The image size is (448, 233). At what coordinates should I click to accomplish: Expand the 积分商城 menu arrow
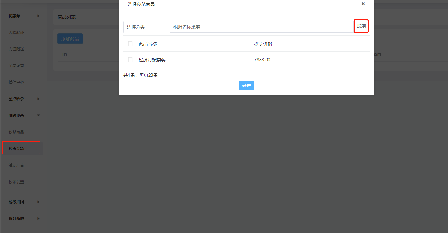pos(38,218)
